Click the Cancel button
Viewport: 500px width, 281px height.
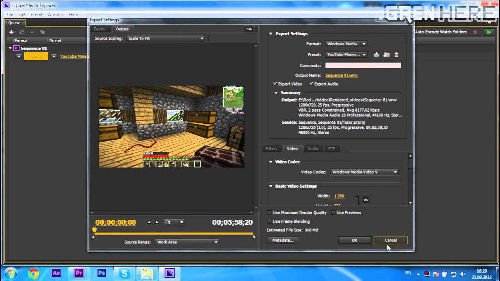(391, 240)
